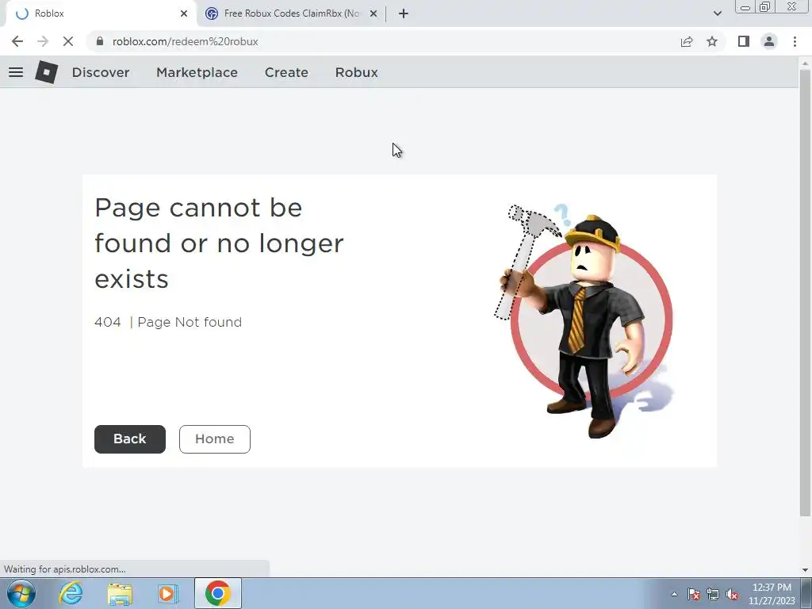Click the page vertical scrollbar

pyautogui.click(x=805, y=293)
